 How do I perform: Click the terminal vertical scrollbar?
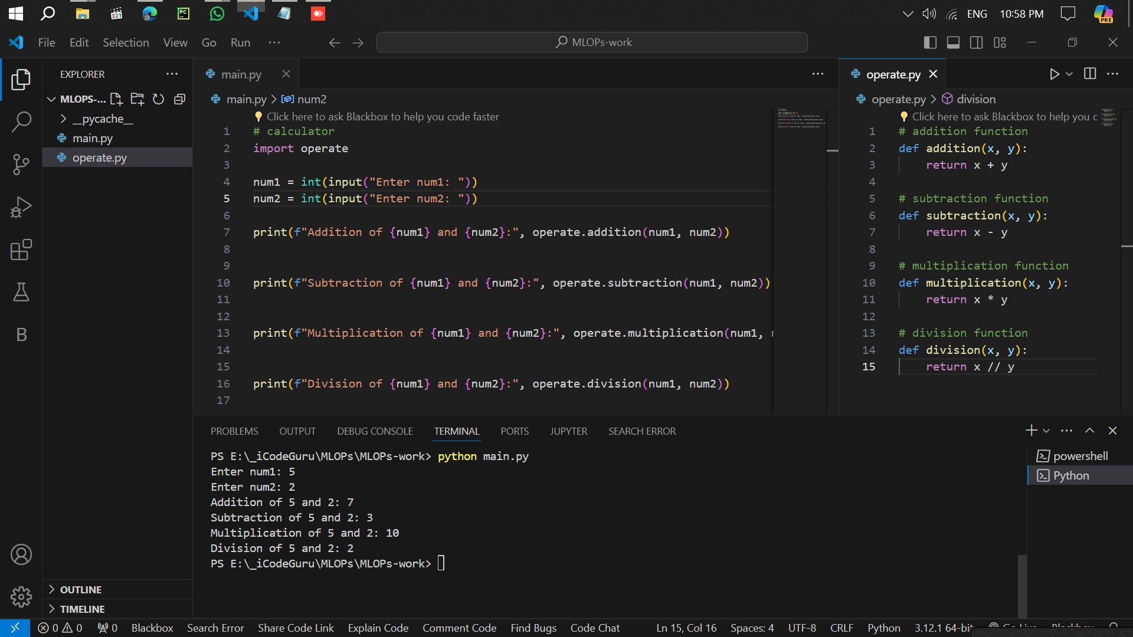pyautogui.click(x=1022, y=586)
